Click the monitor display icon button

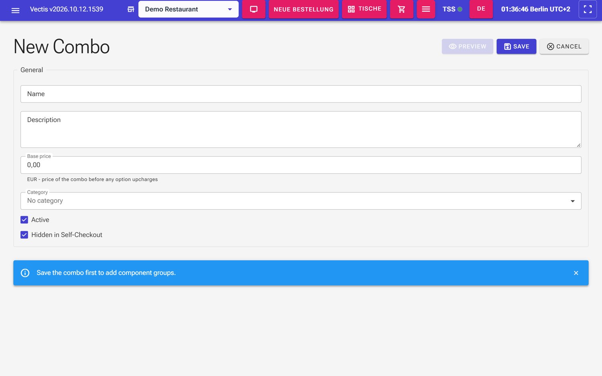[x=254, y=9]
